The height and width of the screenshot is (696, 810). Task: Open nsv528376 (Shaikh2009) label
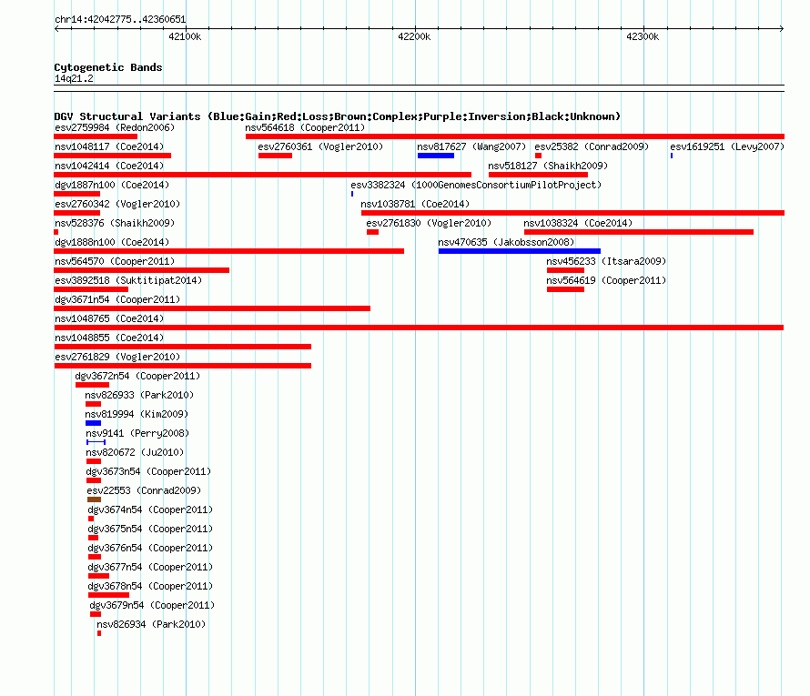click(115, 223)
